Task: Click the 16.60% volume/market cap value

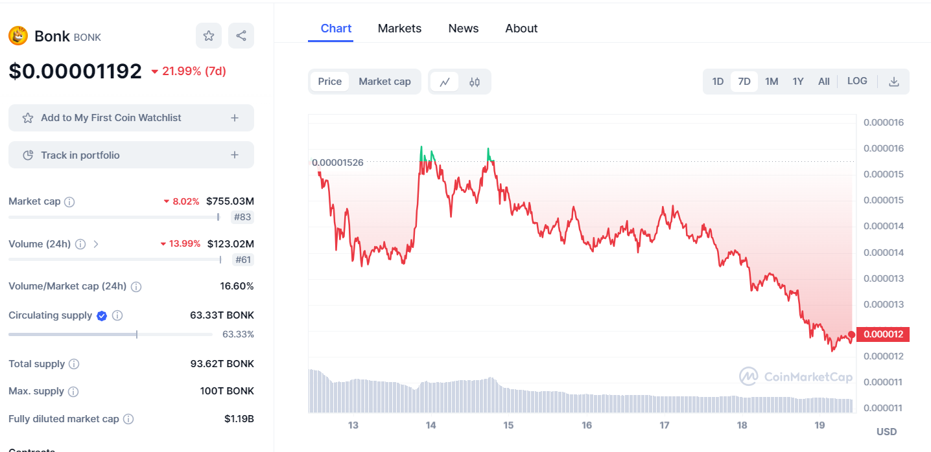Action: (x=237, y=286)
